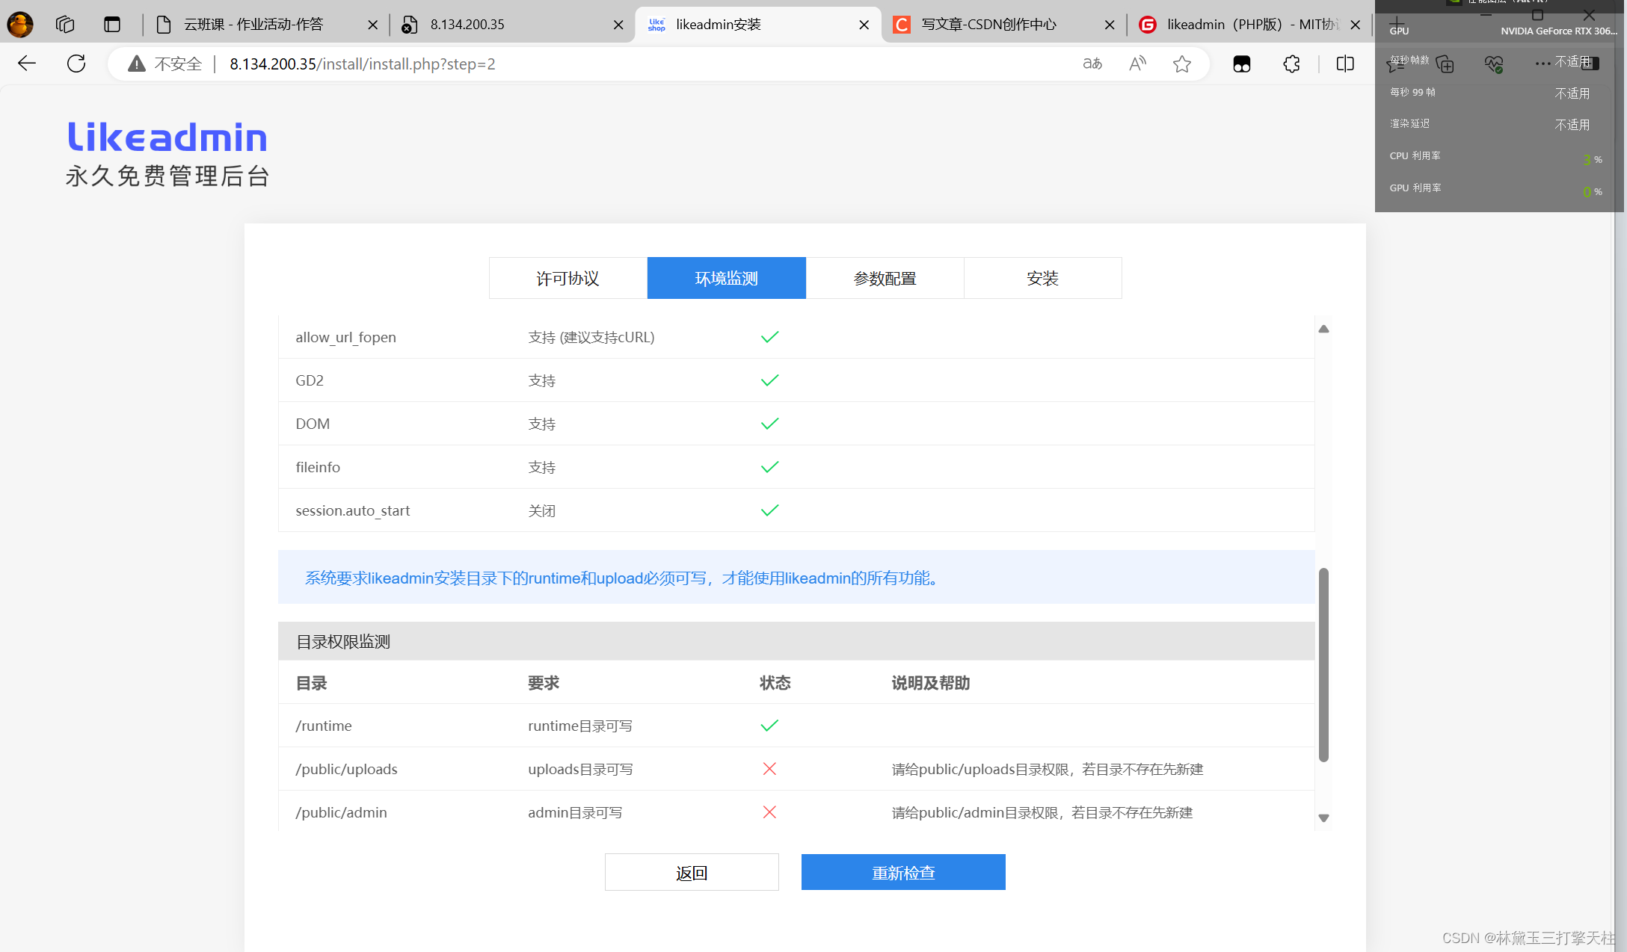This screenshot has width=1627, height=952.
Task: Reload the page using the refresh icon
Action: [x=76, y=64]
